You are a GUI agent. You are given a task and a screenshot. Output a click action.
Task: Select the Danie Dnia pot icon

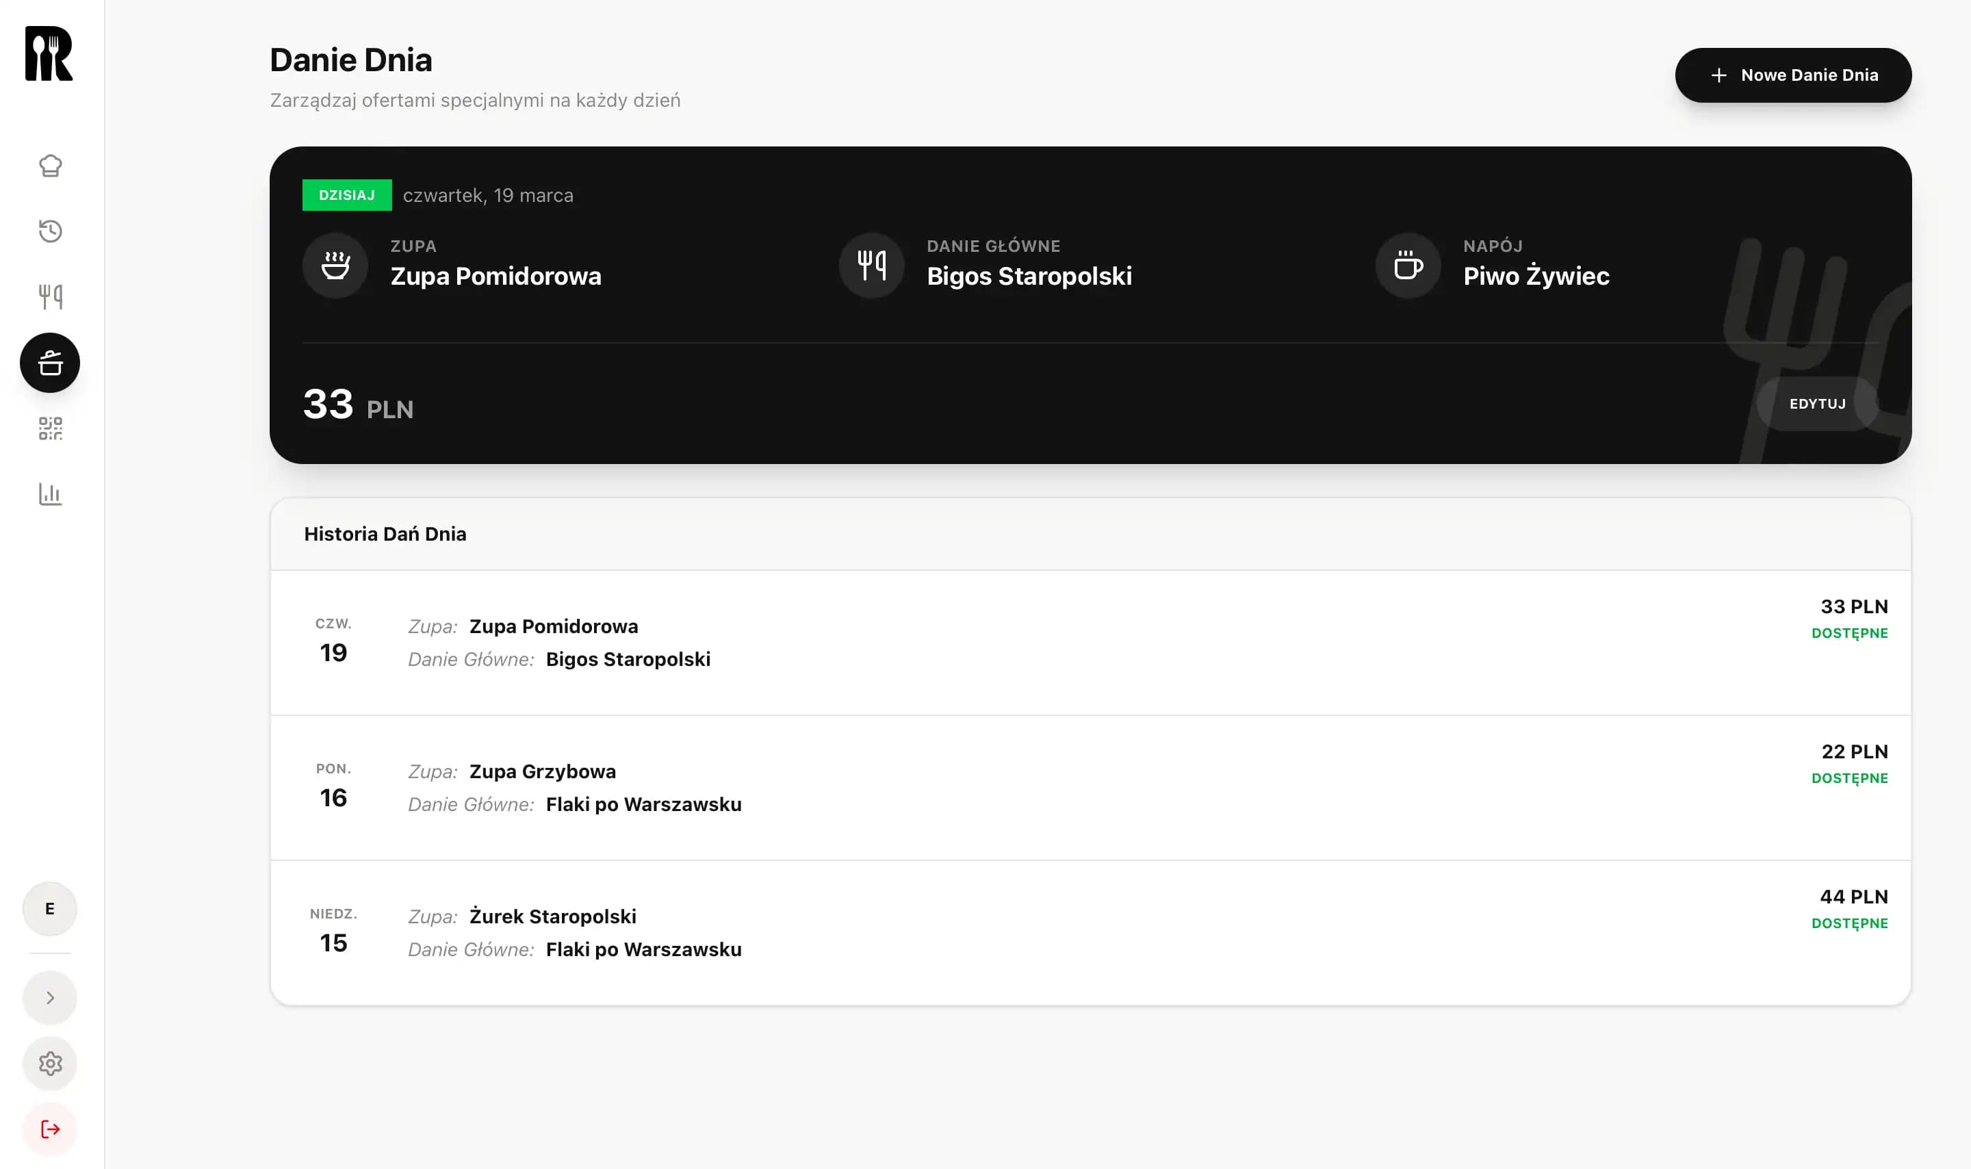[x=51, y=363]
